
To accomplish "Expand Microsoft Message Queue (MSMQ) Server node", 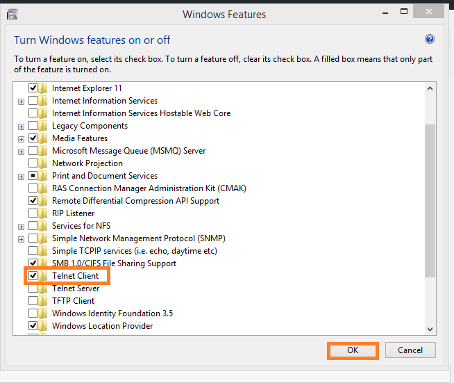I will (21, 152).
